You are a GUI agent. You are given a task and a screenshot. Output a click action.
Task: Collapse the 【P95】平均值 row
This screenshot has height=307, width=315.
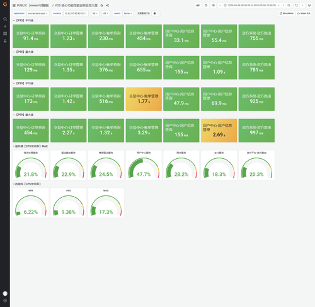pos(23,20)
